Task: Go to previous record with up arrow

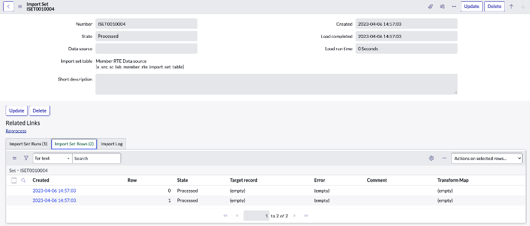Action: pos(512,6)
